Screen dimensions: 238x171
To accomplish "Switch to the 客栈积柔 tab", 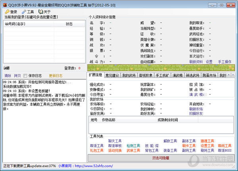I will [146, 75].
